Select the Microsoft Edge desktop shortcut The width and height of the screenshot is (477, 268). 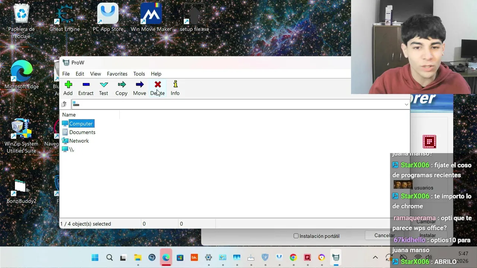point(22,75)
